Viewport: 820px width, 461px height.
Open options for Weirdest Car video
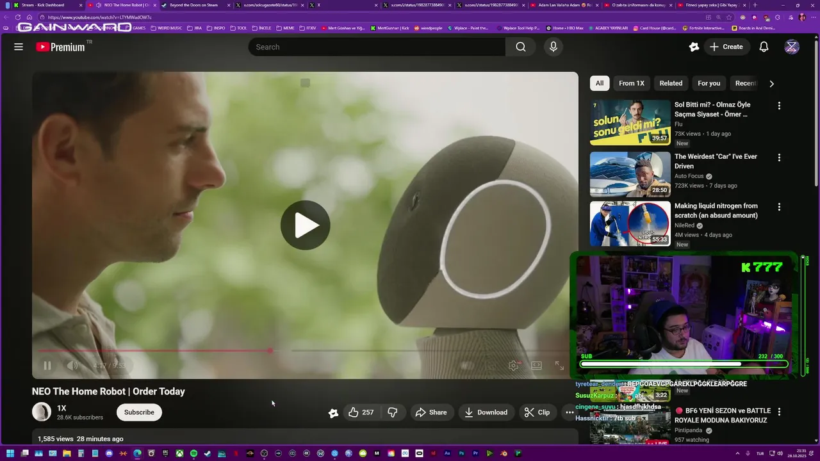(779, 158)
